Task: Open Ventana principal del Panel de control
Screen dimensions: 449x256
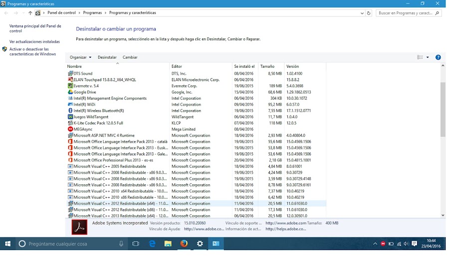Action: click(35, 28)
